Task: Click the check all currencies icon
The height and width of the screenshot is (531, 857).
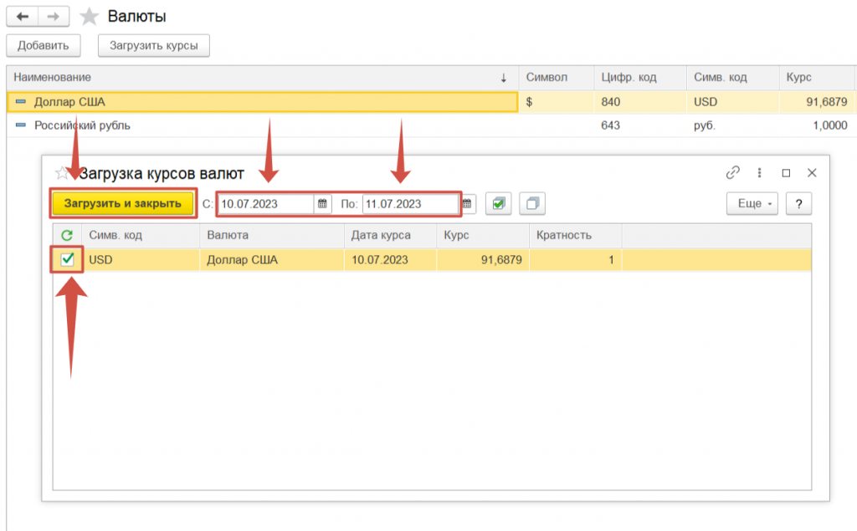Action: point(499,203)
